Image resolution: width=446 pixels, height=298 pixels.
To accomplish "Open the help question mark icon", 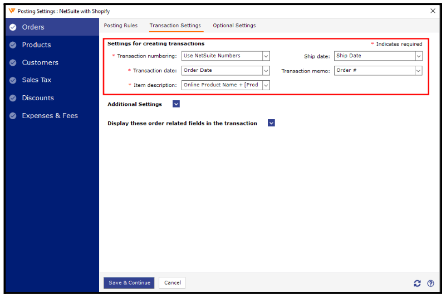I will tap(430, 283).
